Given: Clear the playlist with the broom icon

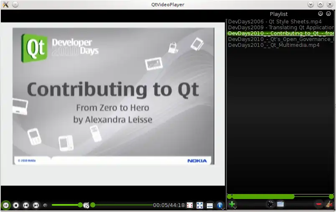Looking at the screenshot, I should [x=329, y=204].
